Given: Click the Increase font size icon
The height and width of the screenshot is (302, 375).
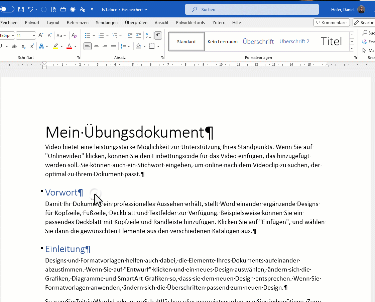Looking at the screenshot, I should 41,35.
